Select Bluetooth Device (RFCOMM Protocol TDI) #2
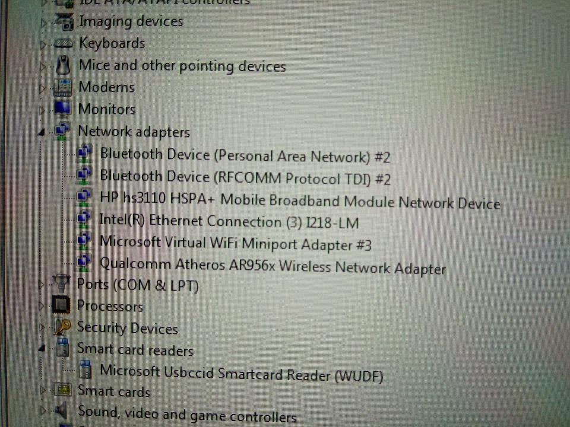570x427 pixels. pos(245,177)
